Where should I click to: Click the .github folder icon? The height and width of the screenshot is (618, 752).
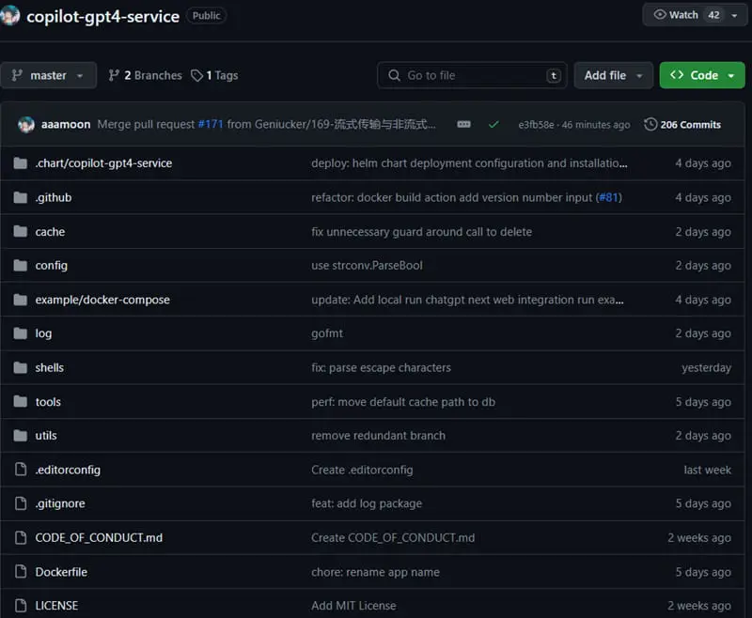(21, 197)
